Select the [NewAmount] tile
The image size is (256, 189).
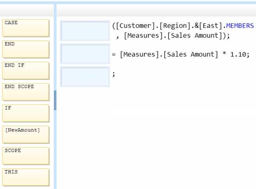coord(26,135)
